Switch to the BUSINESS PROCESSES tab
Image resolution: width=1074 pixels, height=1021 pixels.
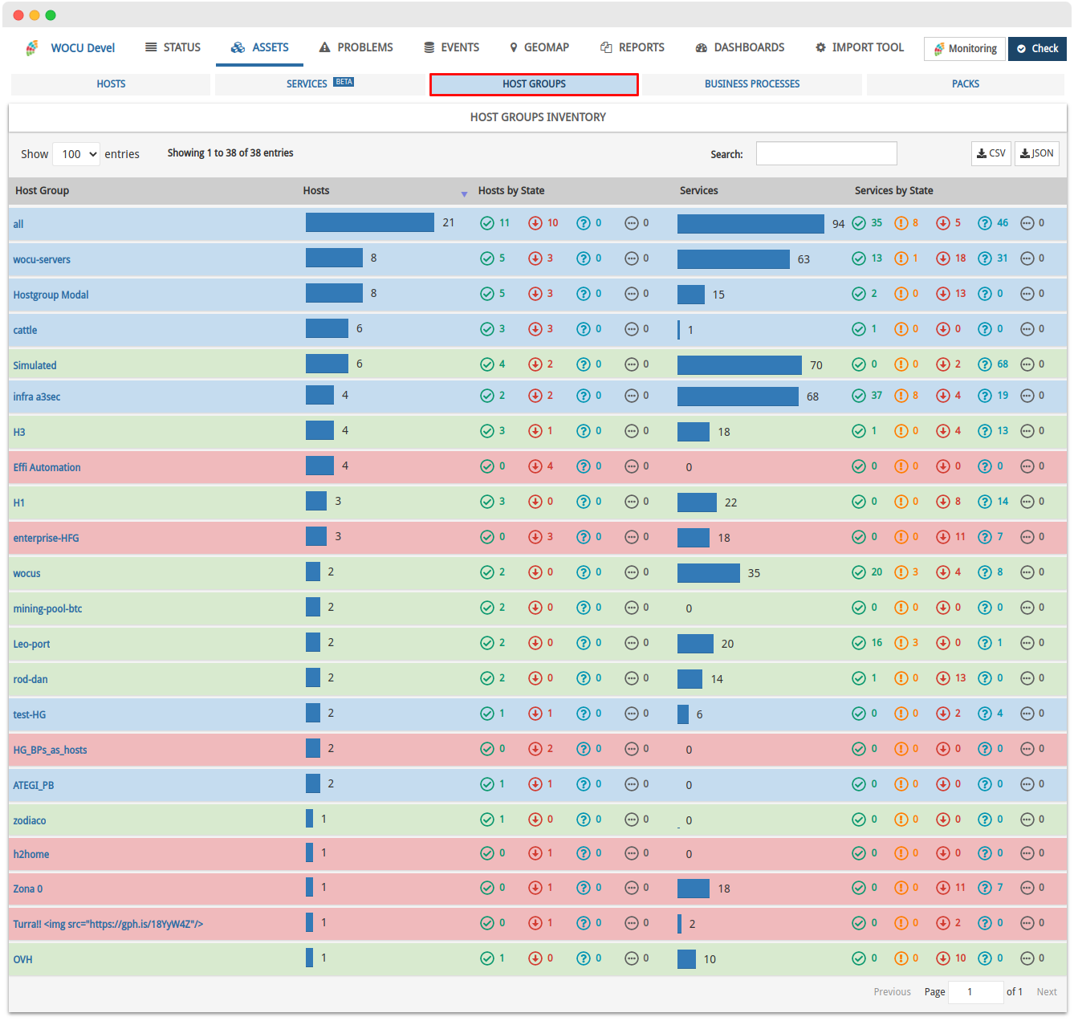tap(752, 84)
